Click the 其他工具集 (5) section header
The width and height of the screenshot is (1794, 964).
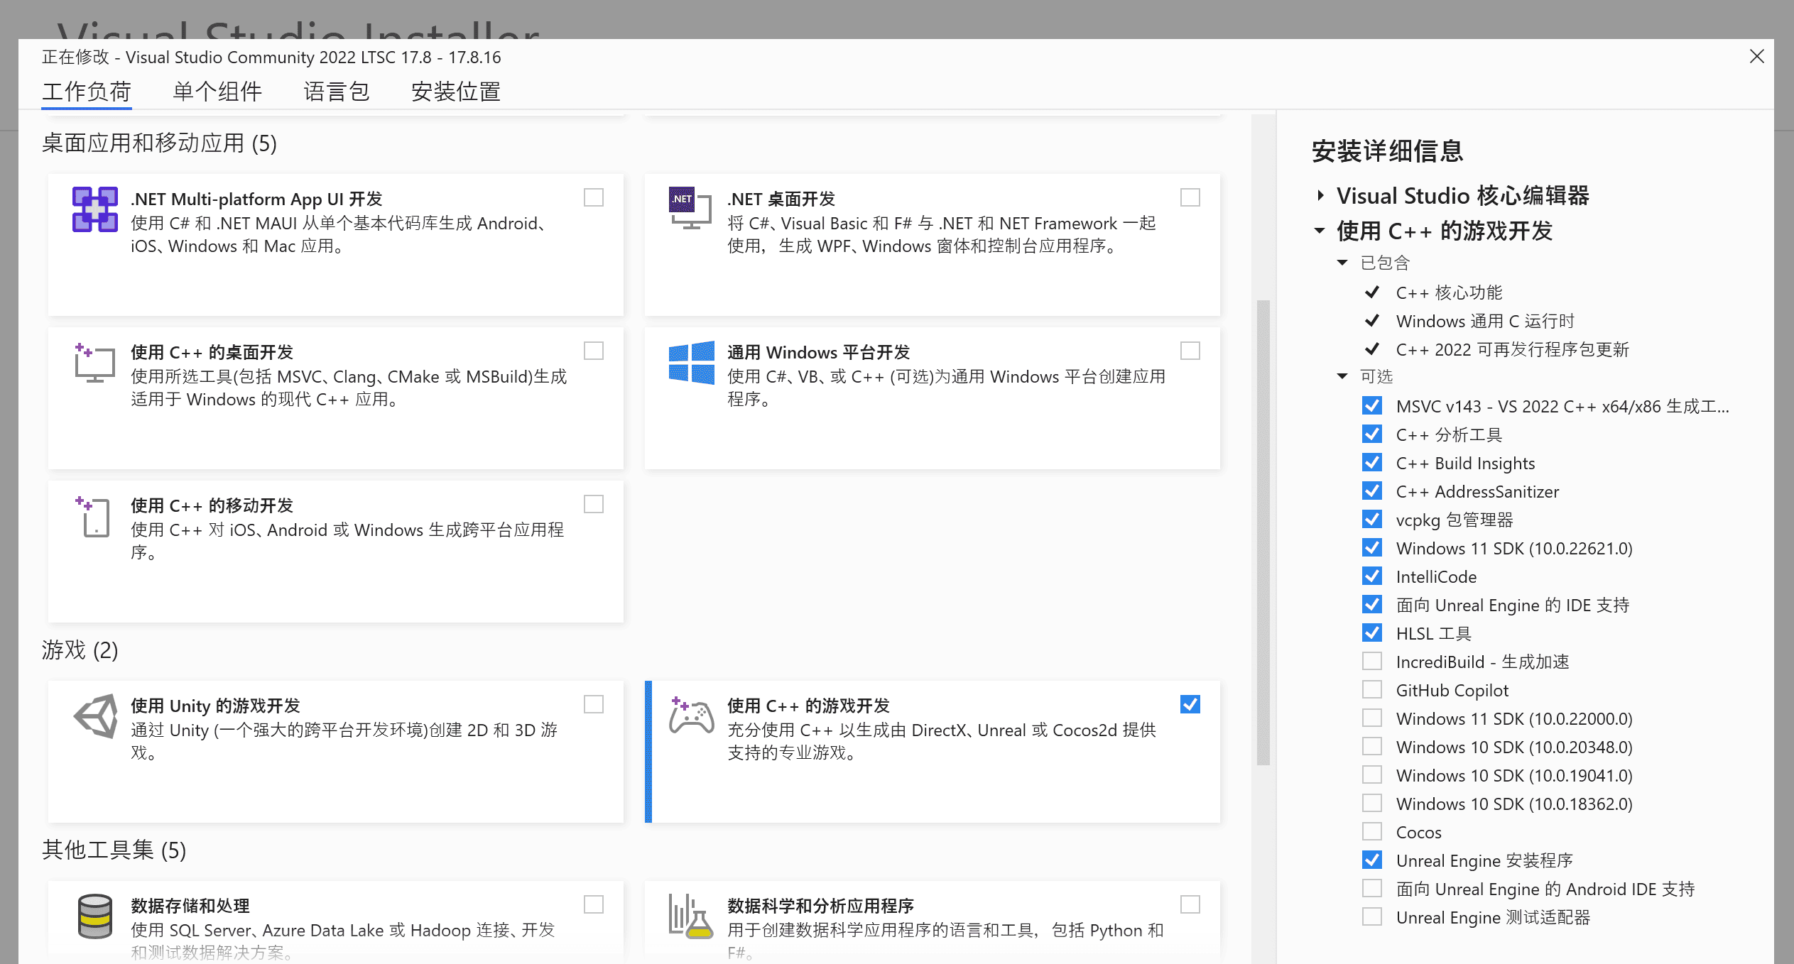point(114,850)
